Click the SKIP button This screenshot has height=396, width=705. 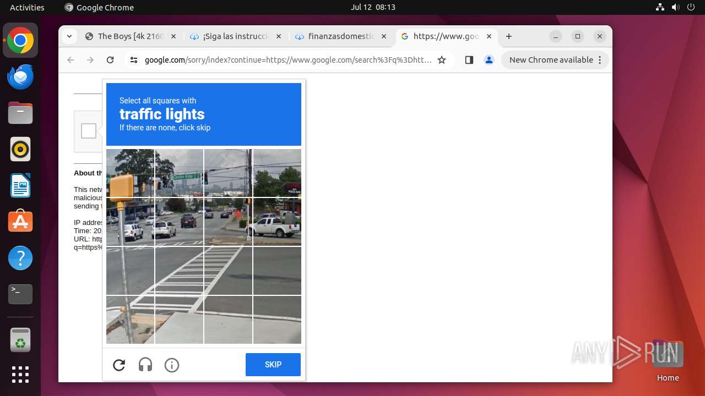pyautogui.click(x=273, y=365)
